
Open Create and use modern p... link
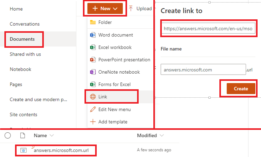point(38,99)
